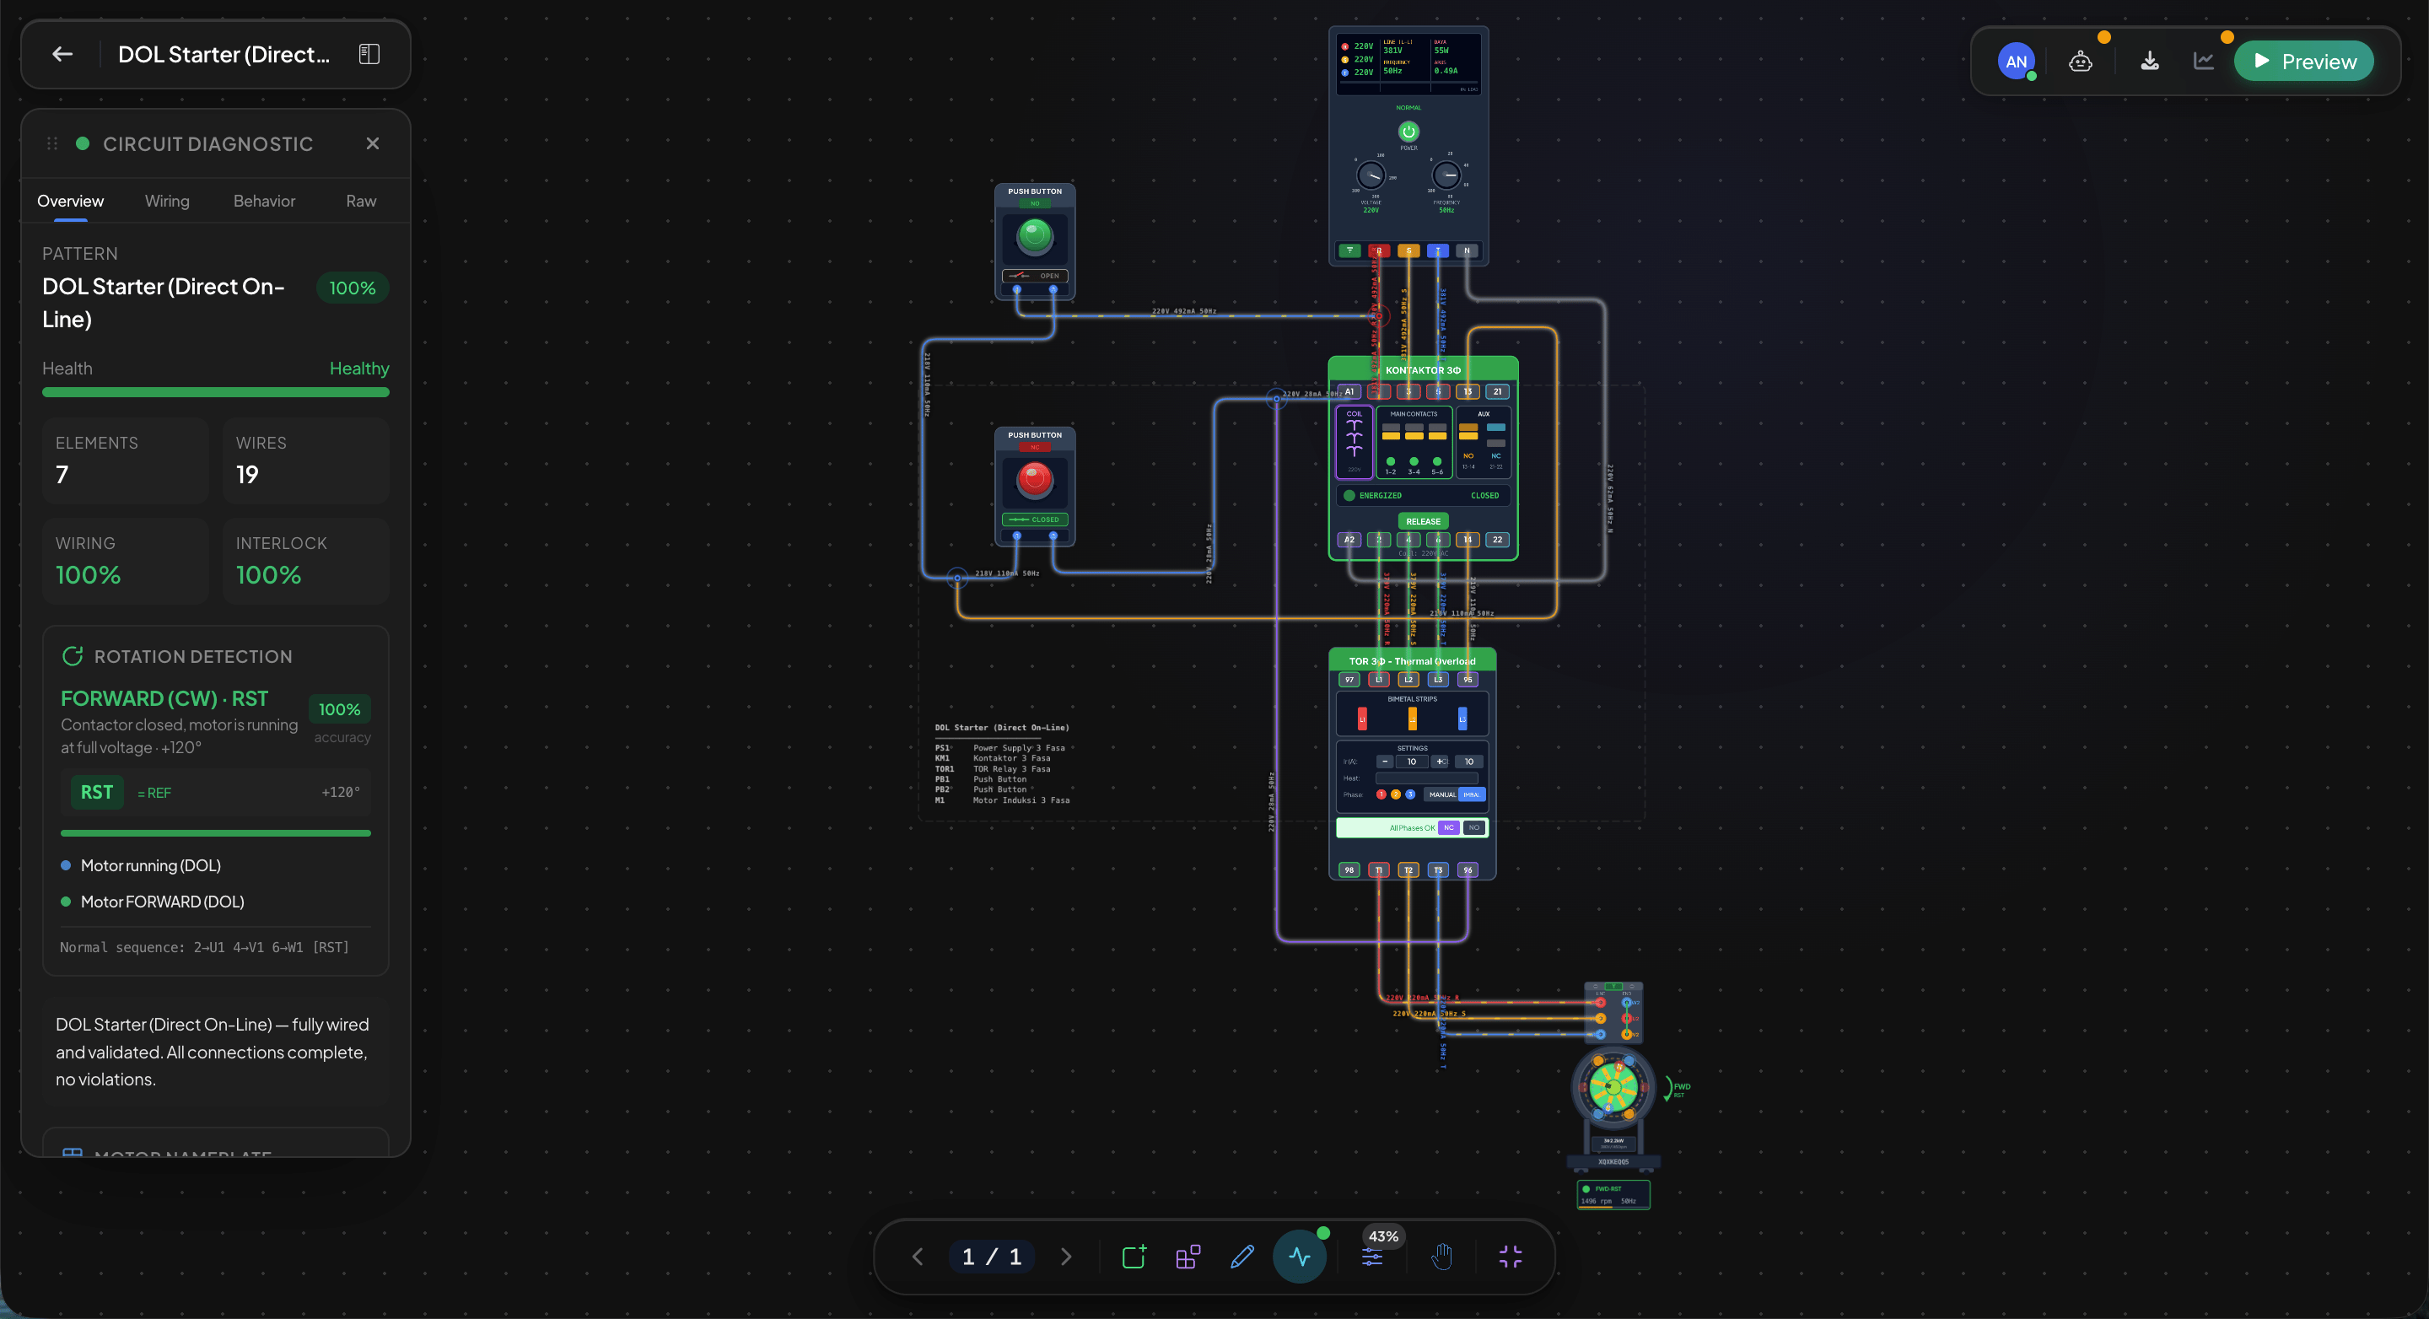Click the NC contact button on TOR
Screen dimensions: 2429x1319
(1448, 828)
